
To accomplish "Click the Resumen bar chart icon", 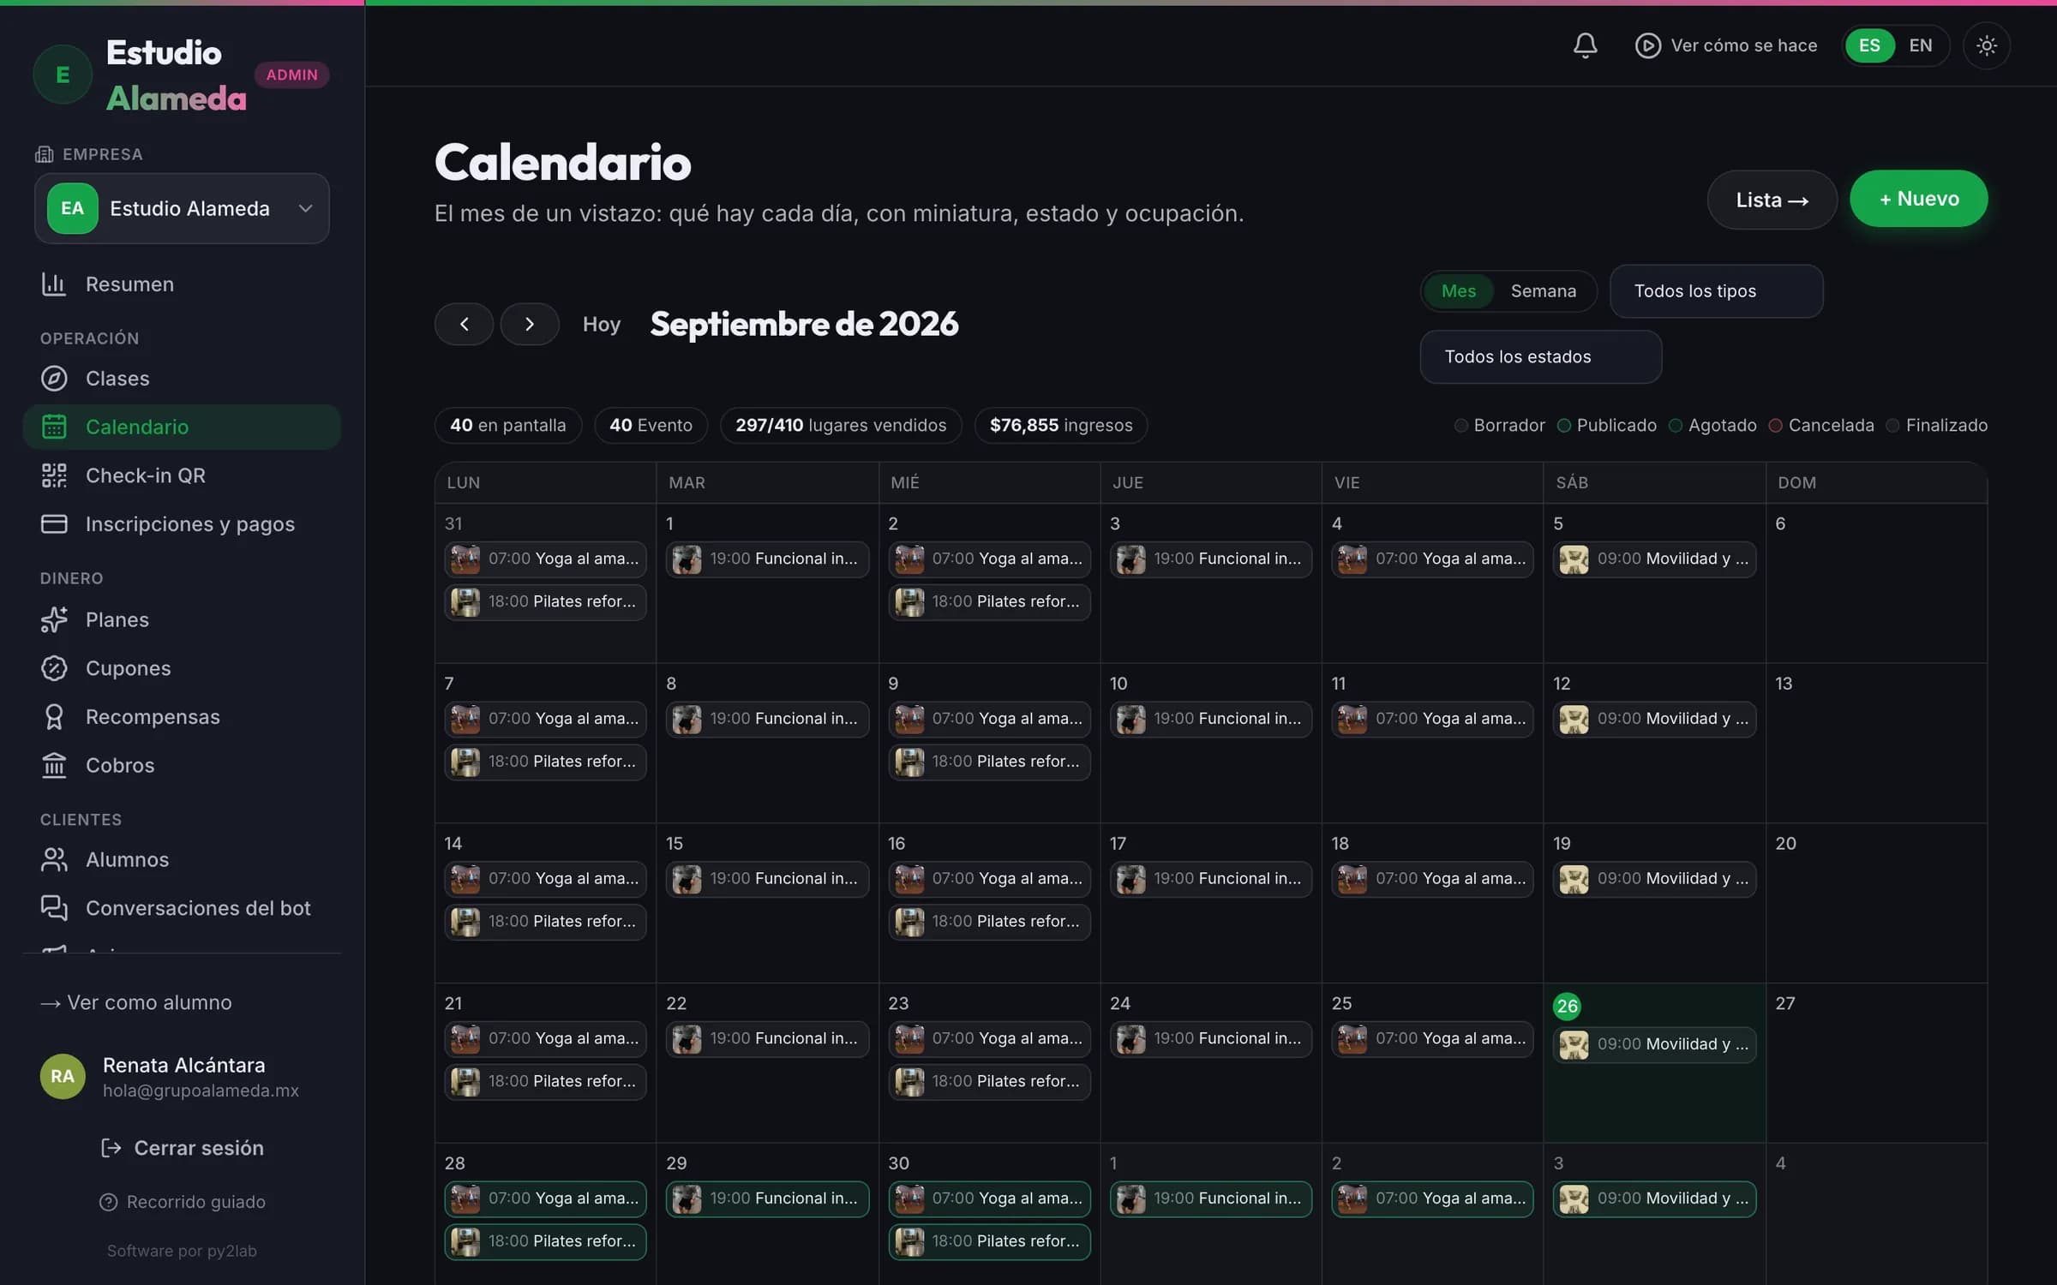I will point(54,284).
